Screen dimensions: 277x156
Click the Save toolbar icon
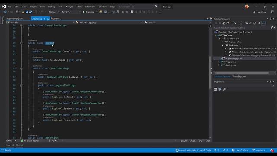[x=27, y=12]
